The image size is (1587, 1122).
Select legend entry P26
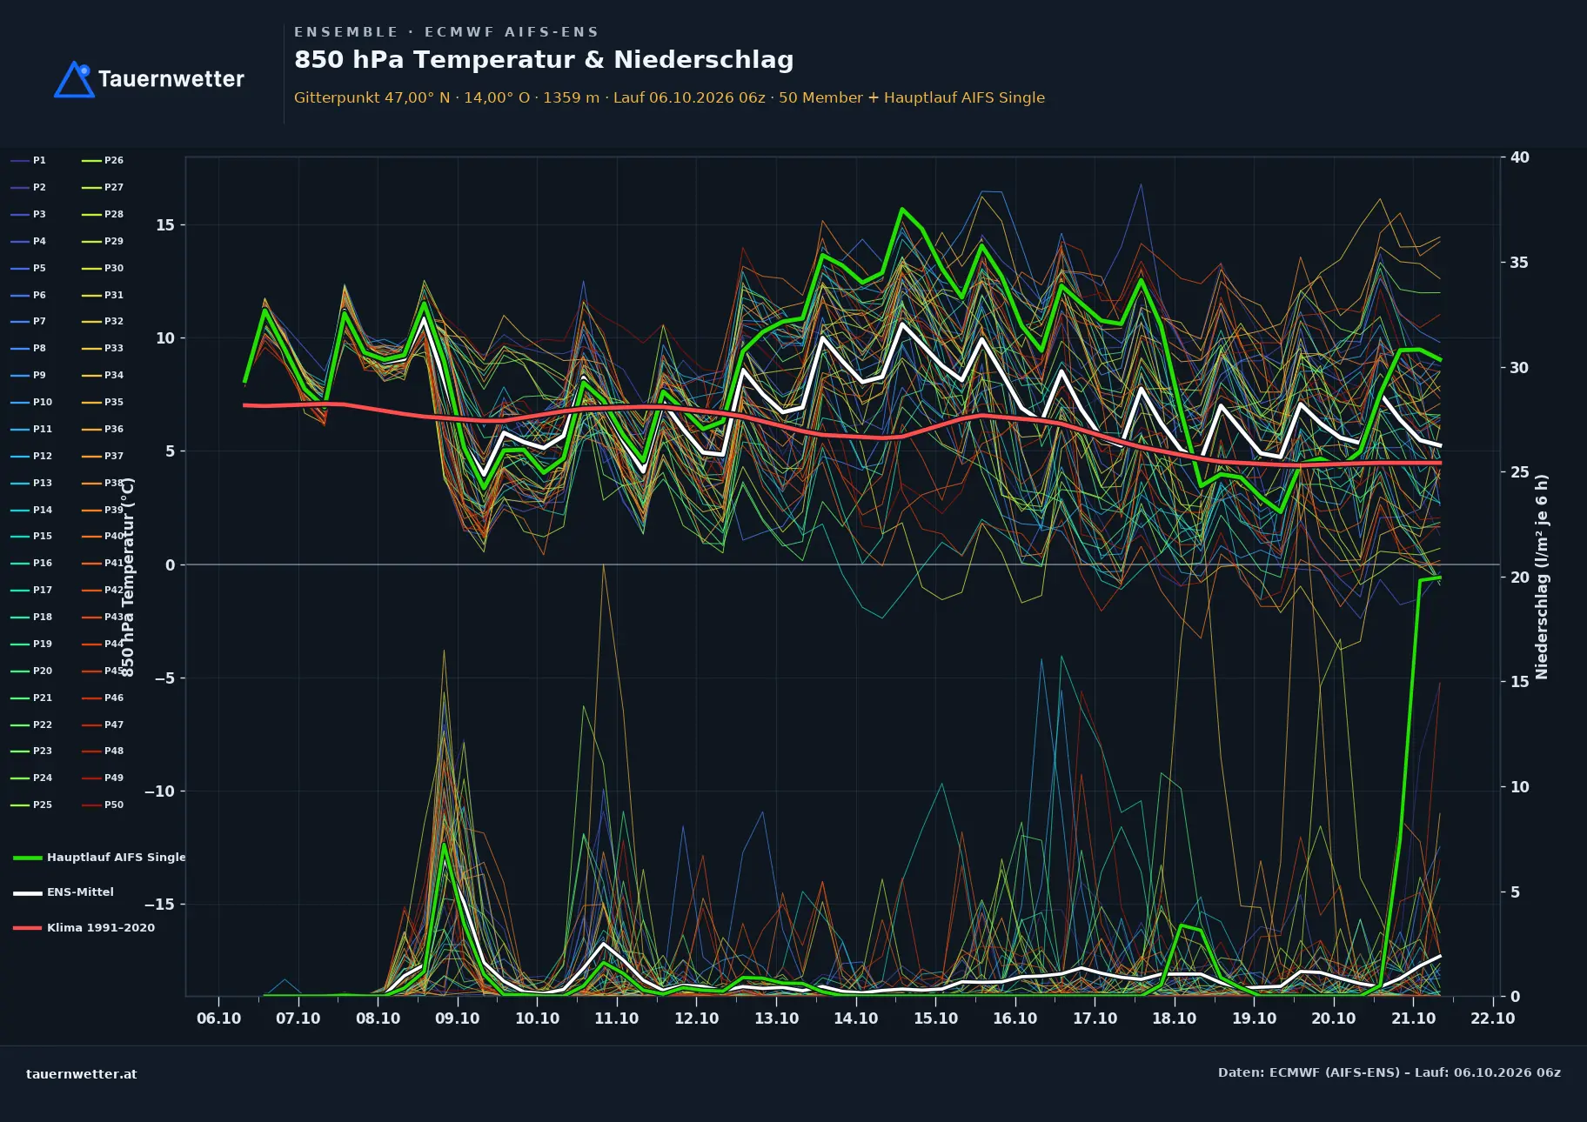click(x=103, y=160)
